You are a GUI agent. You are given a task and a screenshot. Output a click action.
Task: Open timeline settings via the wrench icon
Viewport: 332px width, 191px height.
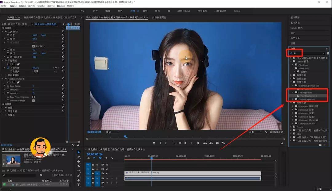112,158
